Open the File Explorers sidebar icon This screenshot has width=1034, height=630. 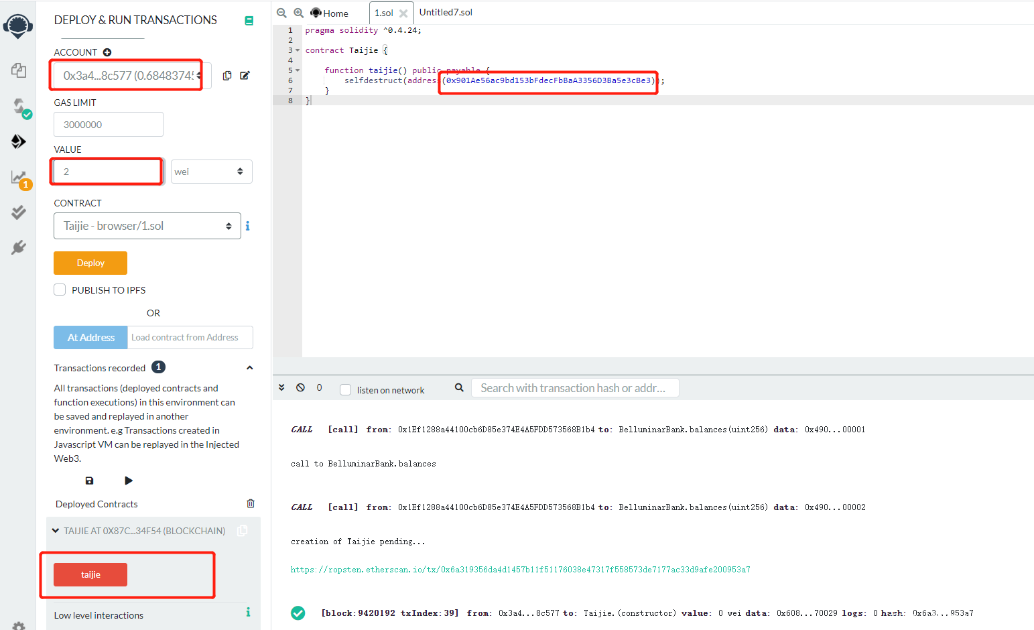(x=18, y=70)
